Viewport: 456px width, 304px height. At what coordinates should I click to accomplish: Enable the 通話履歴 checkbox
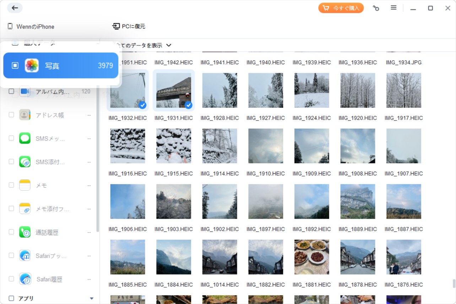click(x=11, y=232)
